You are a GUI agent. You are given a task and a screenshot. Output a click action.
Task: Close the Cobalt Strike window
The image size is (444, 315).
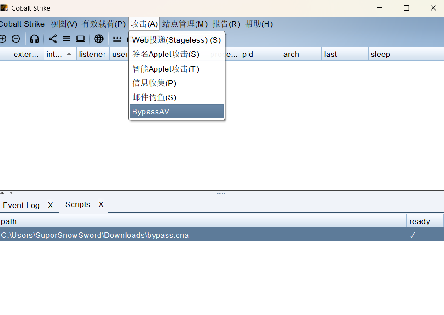point(433,8)
